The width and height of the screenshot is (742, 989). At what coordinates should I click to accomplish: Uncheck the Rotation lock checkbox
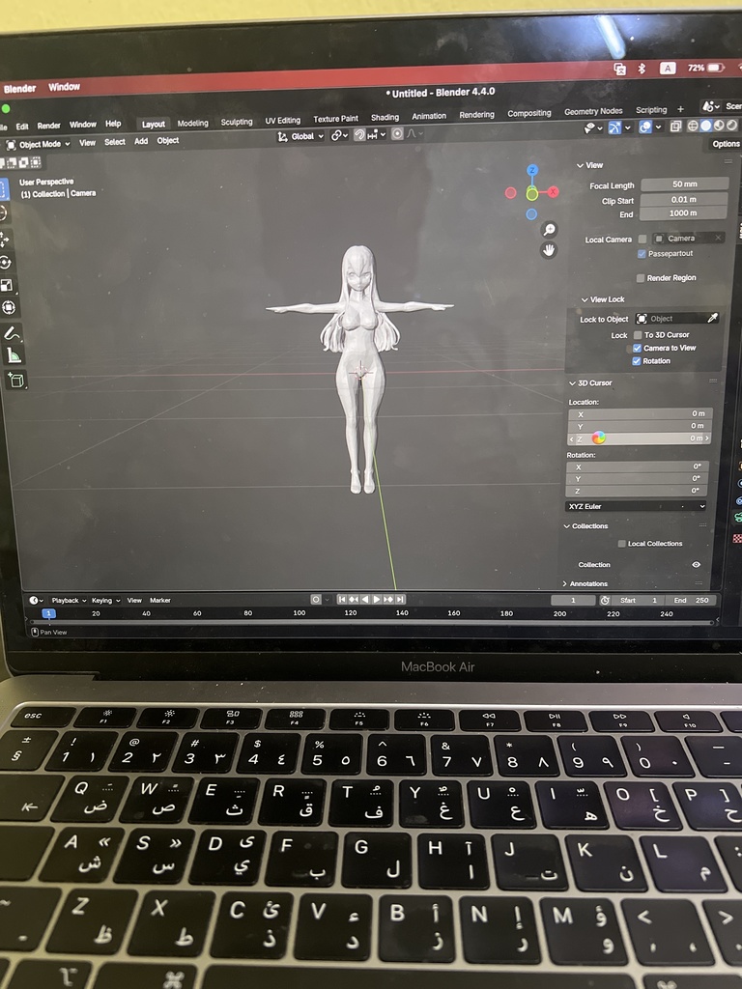coord(637,361)
